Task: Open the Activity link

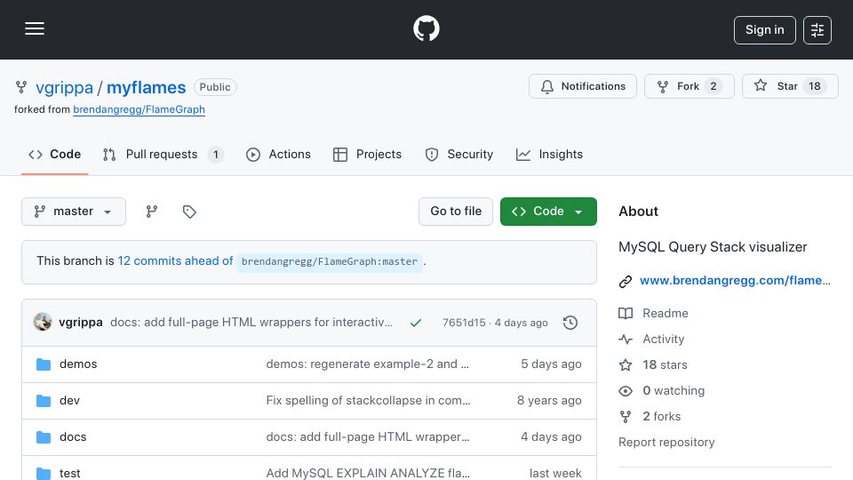Action: tap(663, 339)
